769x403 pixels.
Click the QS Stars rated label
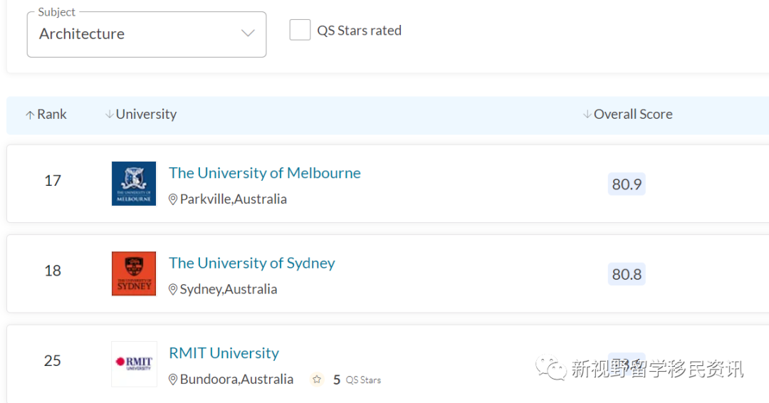360,31
